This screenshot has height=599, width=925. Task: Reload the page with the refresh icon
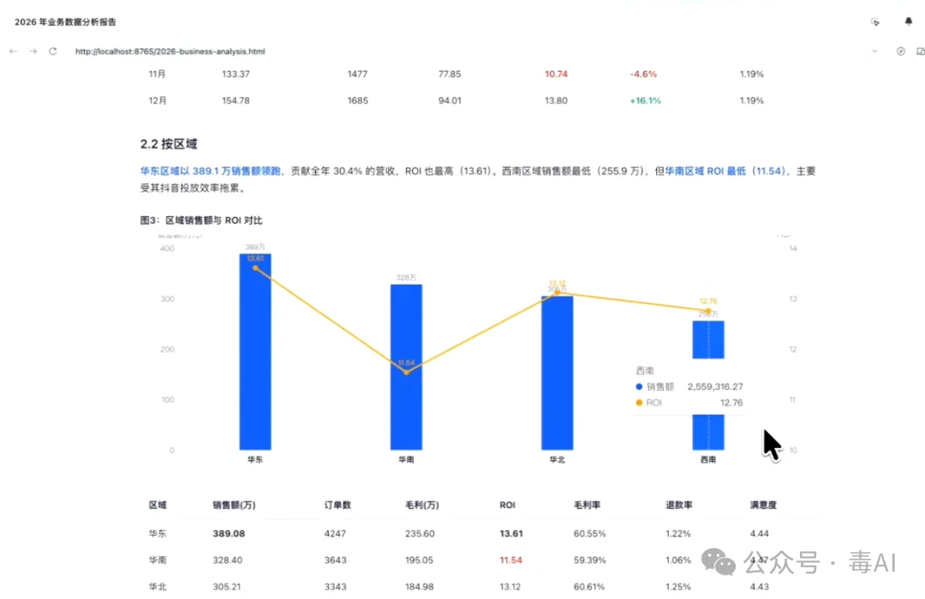tap(52, 51)
